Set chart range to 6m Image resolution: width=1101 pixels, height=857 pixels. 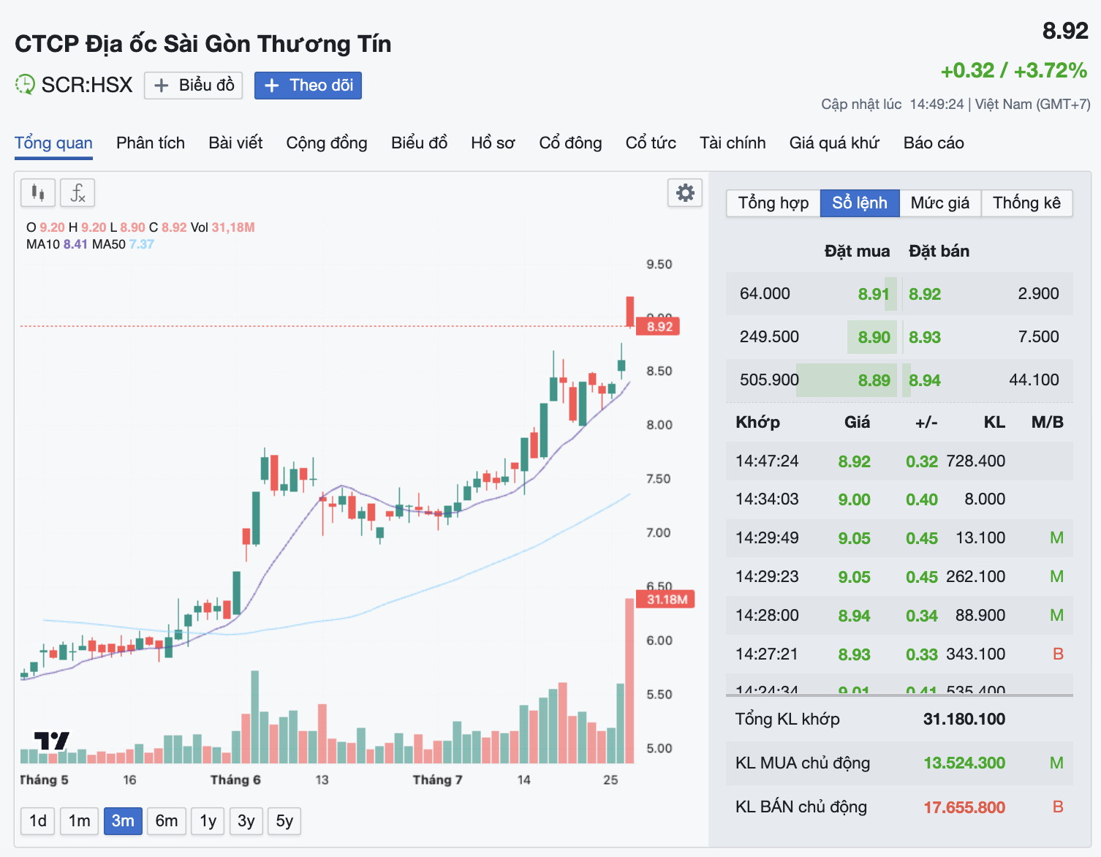[x=167, y=821]
